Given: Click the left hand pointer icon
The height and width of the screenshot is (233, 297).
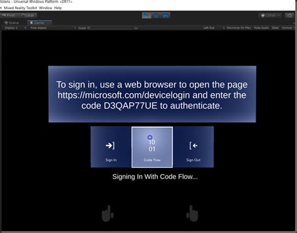Looking at the screenshot, I should coord(108,214).
